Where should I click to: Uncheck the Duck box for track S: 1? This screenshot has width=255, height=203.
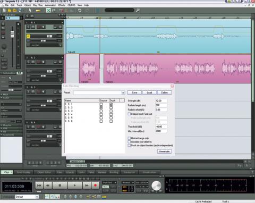(x=111, y=104)
